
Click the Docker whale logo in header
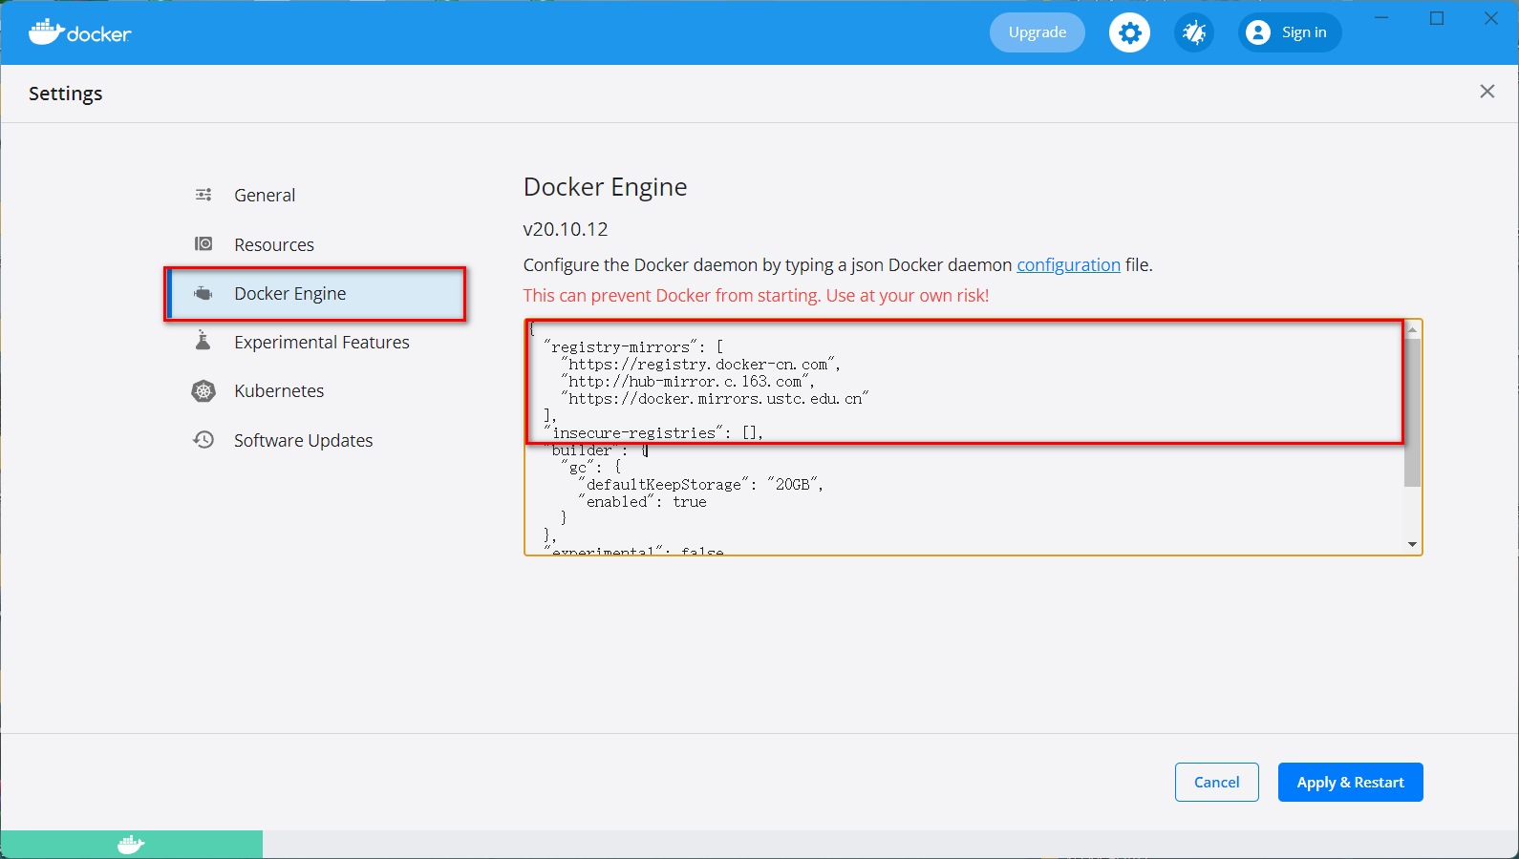[79, 32]
